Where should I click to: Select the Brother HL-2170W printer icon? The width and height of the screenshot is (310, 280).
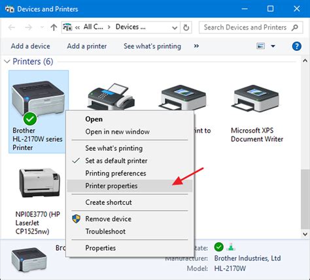[38, 99]
